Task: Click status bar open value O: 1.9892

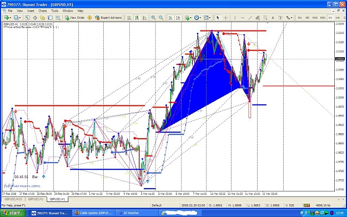Action: (x=215, y=205)
